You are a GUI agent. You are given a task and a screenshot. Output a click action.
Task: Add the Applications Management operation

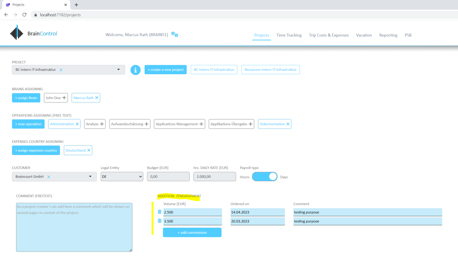pos(201,124)
